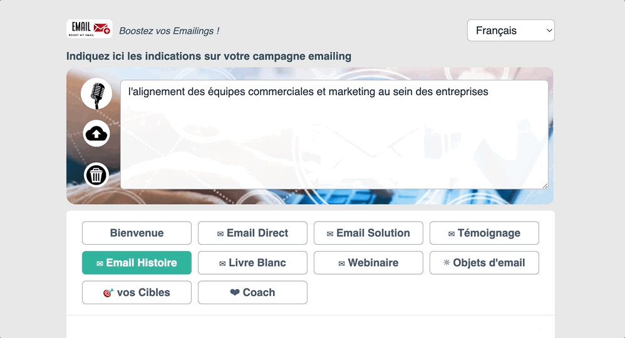Screen dimensions: 625x338
Task: Click the envelope icon on Email Direct
Action: (220, 234)
